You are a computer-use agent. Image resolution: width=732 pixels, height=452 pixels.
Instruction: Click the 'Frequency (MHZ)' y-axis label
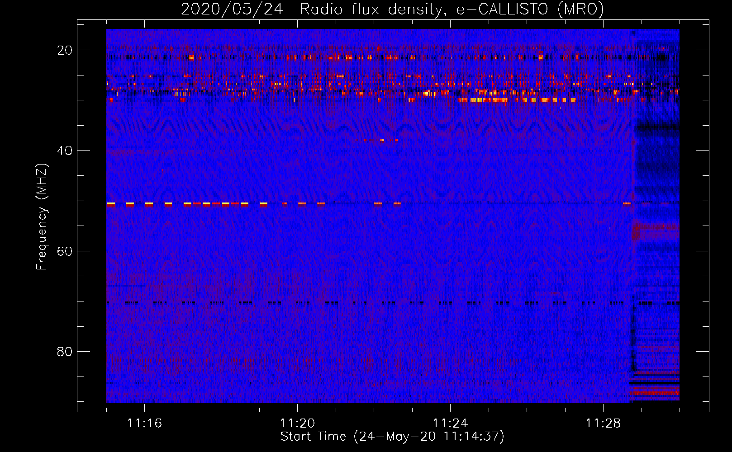click(42, 217)
